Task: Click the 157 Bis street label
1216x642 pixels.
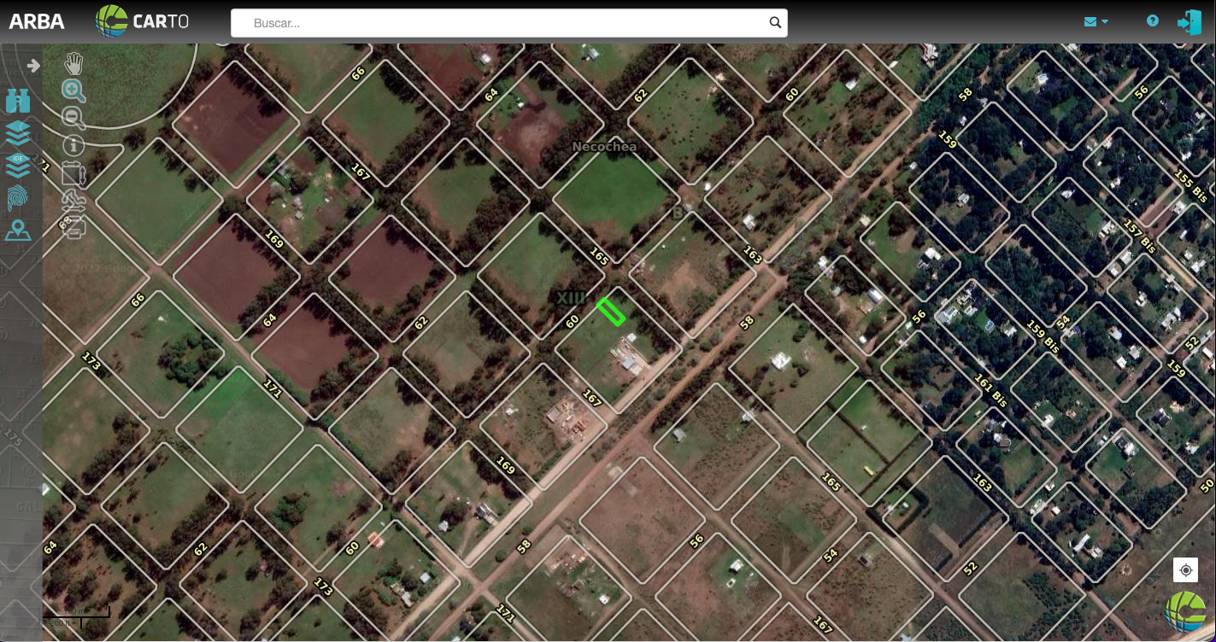Action: click(x=1139, y=236)
